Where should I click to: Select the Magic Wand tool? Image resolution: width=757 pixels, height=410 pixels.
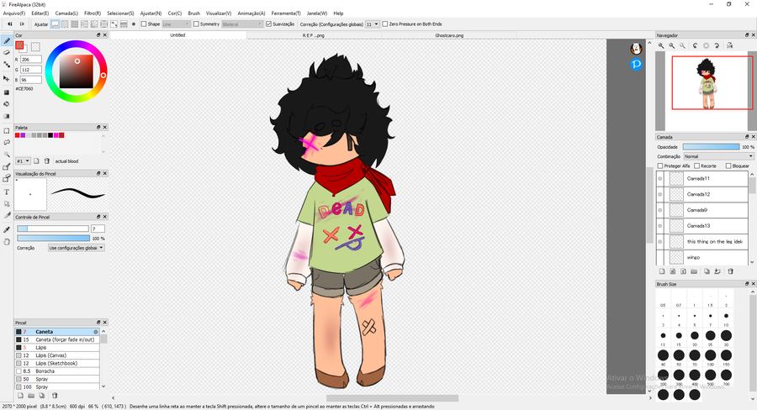pyautogui.click(x=7, y=155)
